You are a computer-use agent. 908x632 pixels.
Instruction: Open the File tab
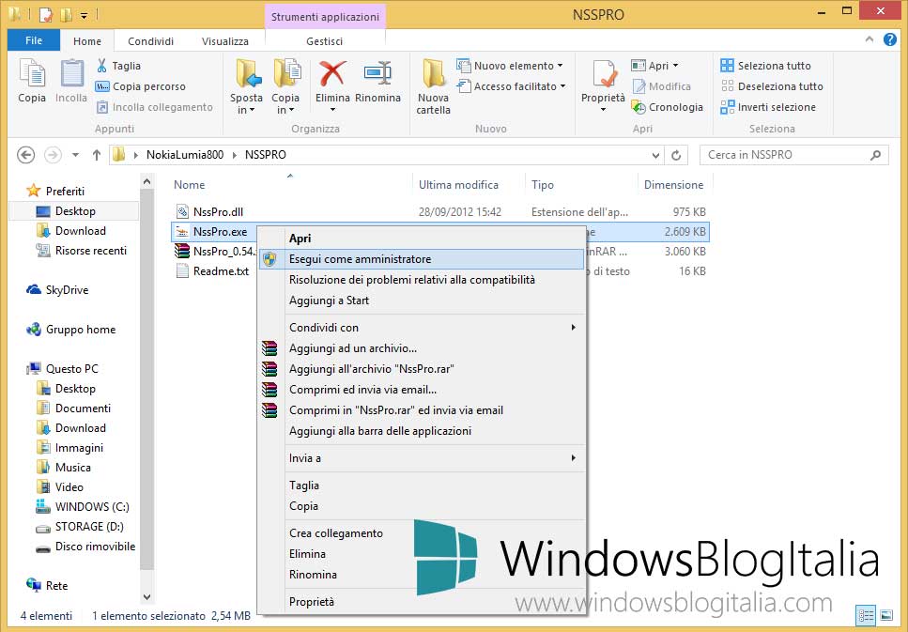(x=34, y=40)
